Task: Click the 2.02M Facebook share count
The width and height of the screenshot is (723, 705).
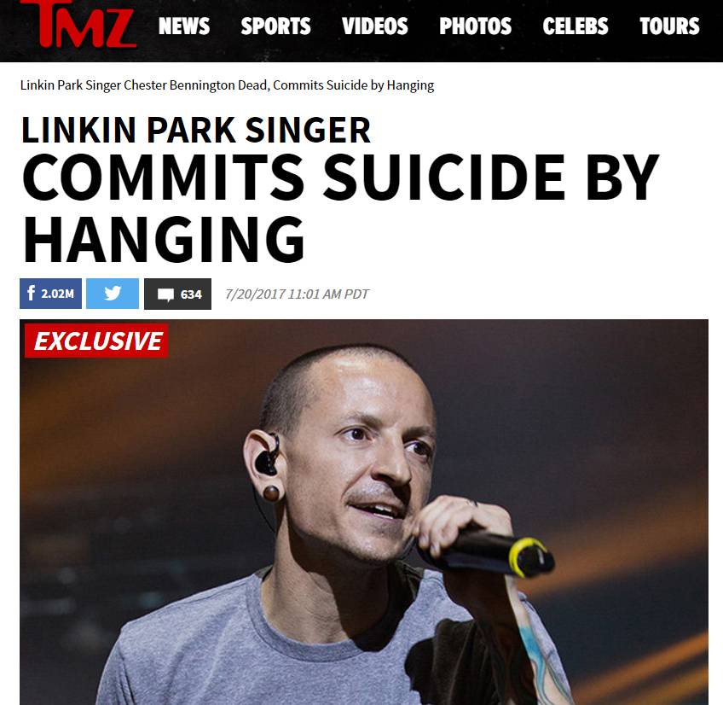Action: (x=58, y=294)
